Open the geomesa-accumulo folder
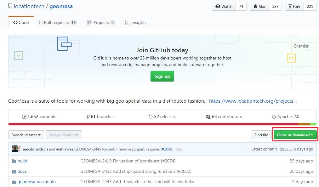319x187 pixels. tap(37, 182)
